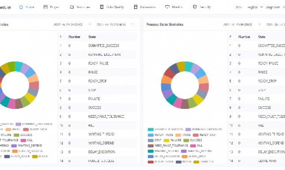Click BLOCK olive swatch in left chart legend
This screenshot has width=285, height=170.
click(35, 157)
